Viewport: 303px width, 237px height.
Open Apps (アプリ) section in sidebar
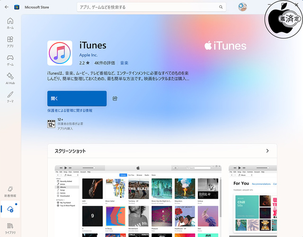(x=10, y=42)
